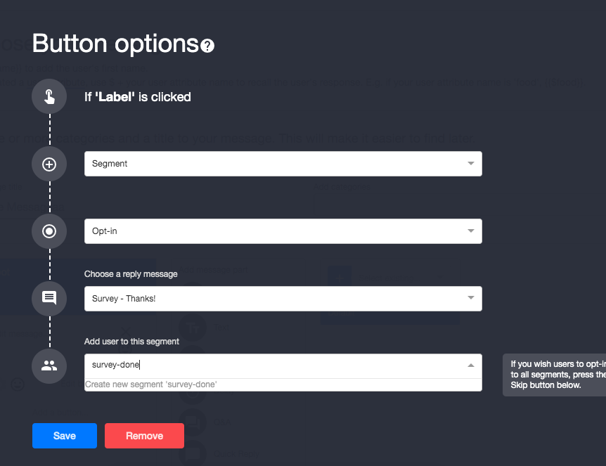The width and height of the screenshot is (606, 466).
Task: Click the pointing hand click icon
Action: point(49,96)
